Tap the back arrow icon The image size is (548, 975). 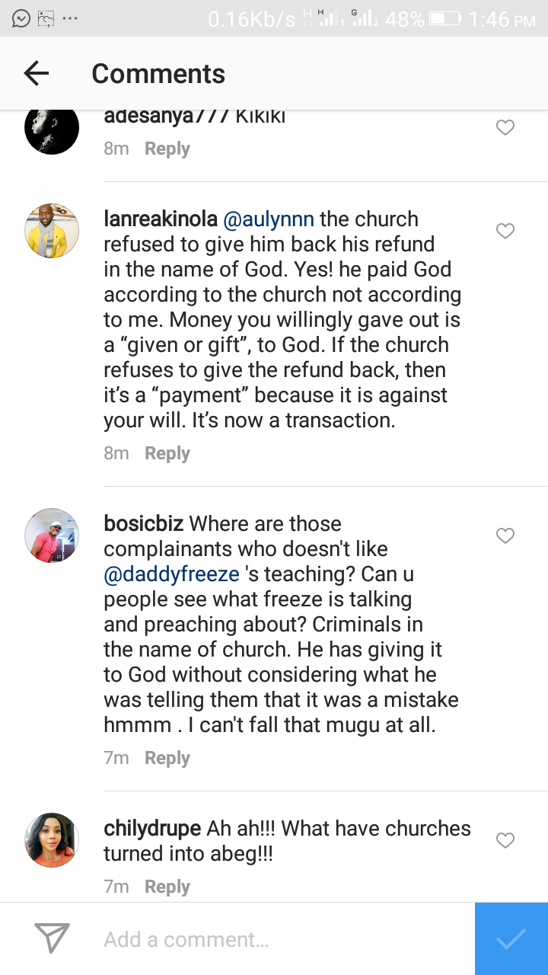tap(37, 73)
